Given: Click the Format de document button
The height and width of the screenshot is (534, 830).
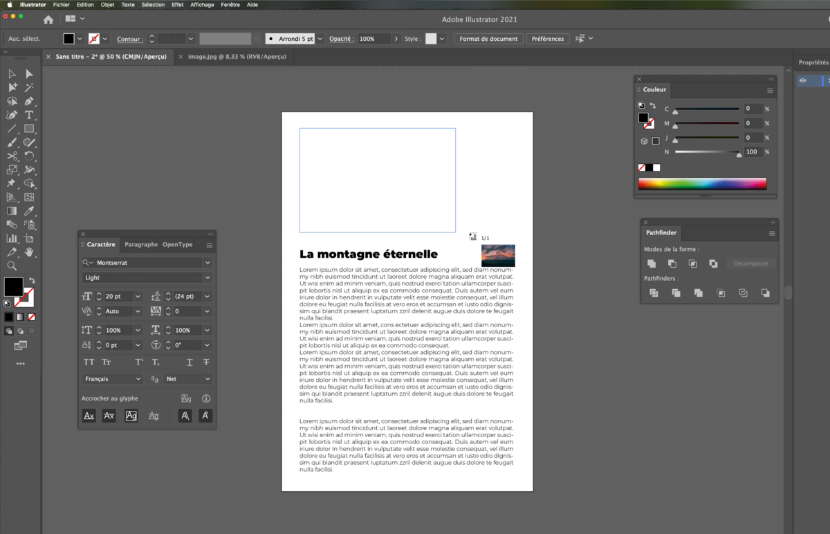Looking at the screenshot, I should [x=488, y=39].
